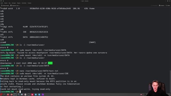Click the sdb device line
171x96 pixels.
tap(2, 11)
